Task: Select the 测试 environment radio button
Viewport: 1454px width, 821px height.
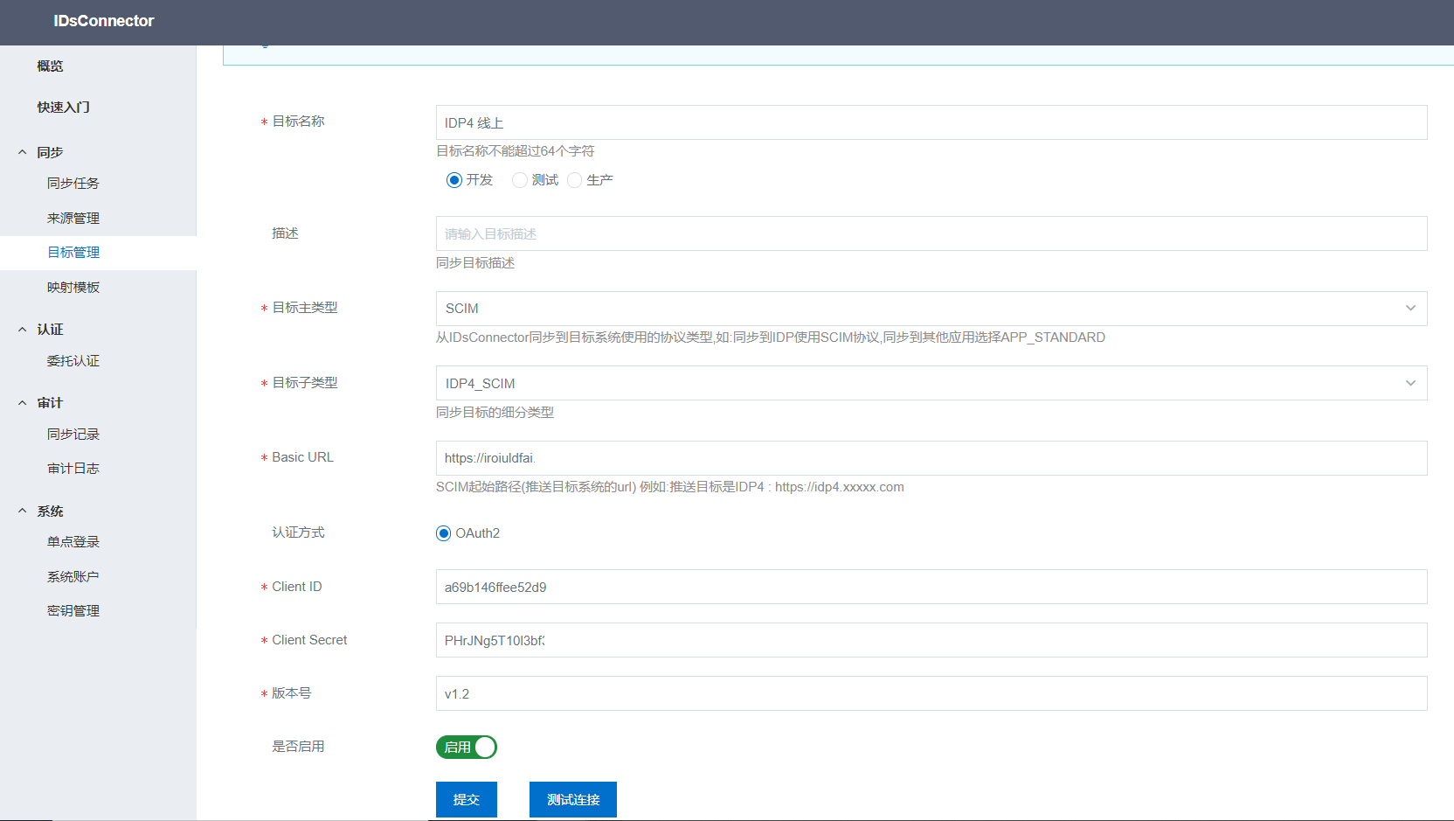Action: pos(520,180)
